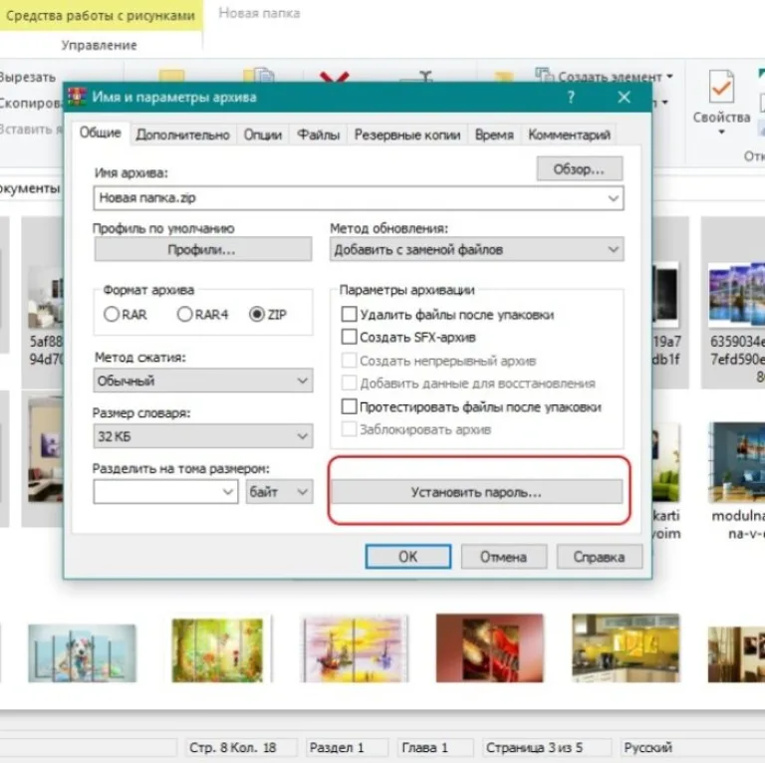Select the RAR4 format radio button

[185, 314]
